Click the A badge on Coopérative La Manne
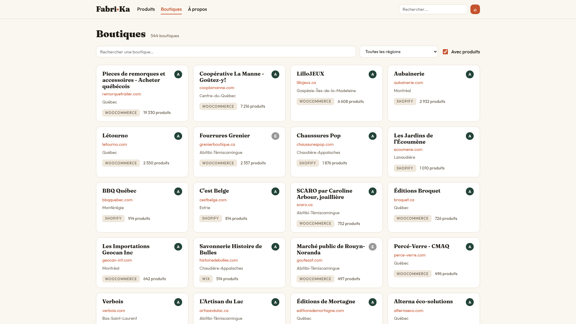The width and height of the screenshot is (576, 324). [275, 74]
